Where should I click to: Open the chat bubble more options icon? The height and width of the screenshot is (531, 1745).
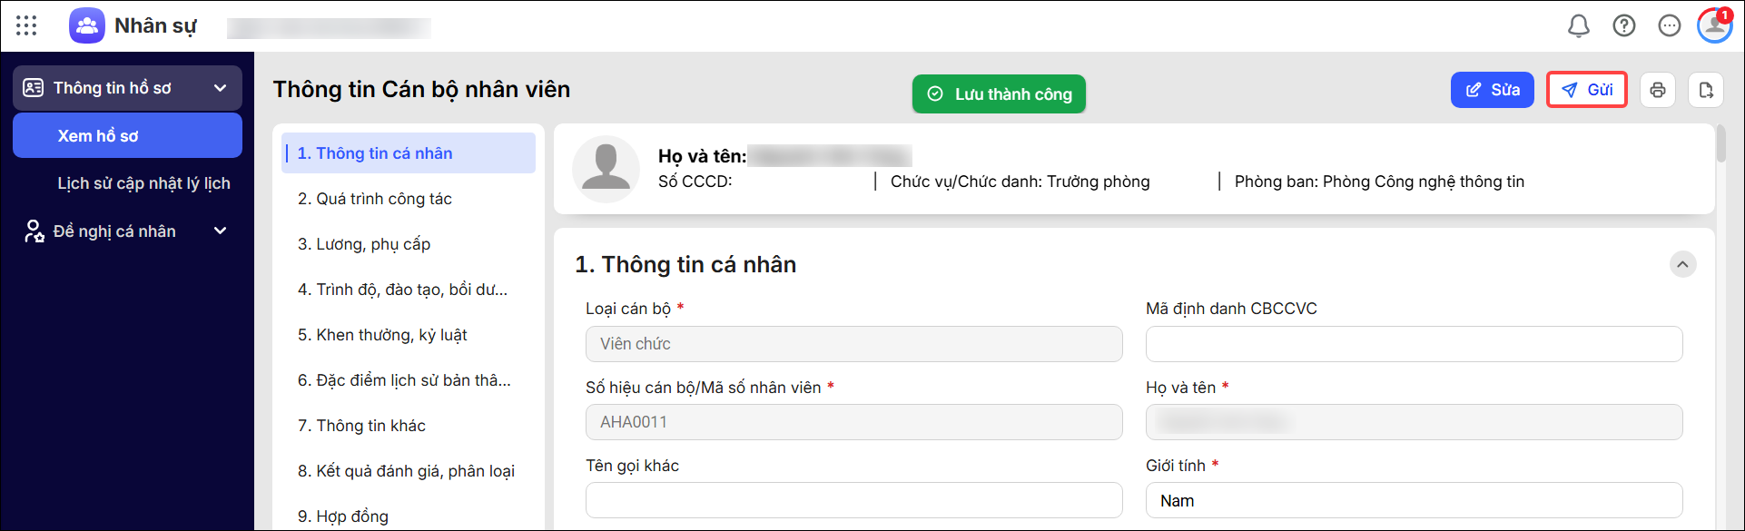[1670, 25]
